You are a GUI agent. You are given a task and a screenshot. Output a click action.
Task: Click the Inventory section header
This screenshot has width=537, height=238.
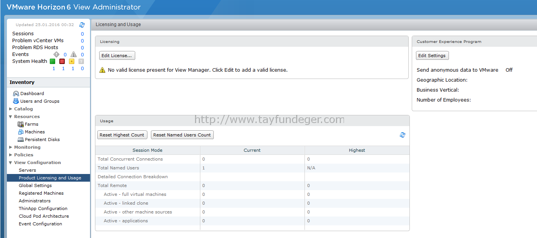coord(49,82)
